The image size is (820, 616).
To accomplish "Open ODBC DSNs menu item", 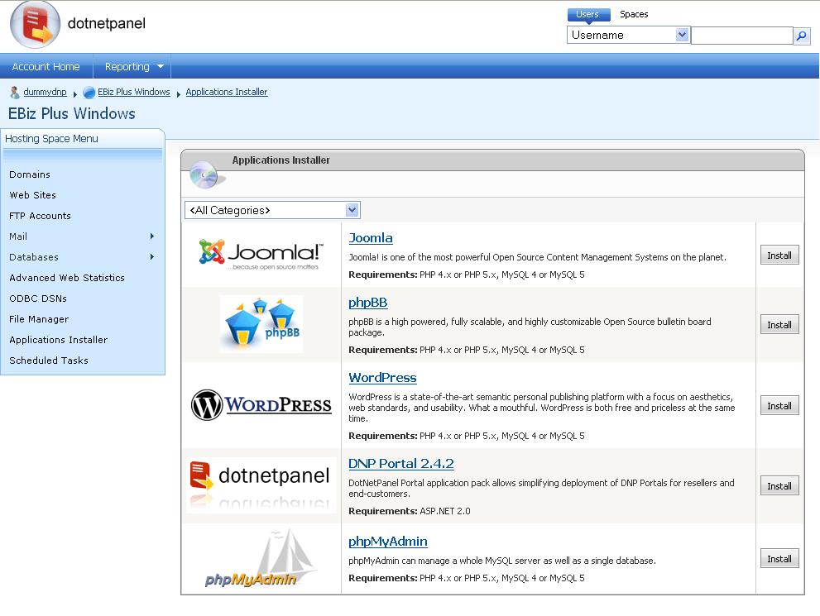I will [x=38, y=298].
